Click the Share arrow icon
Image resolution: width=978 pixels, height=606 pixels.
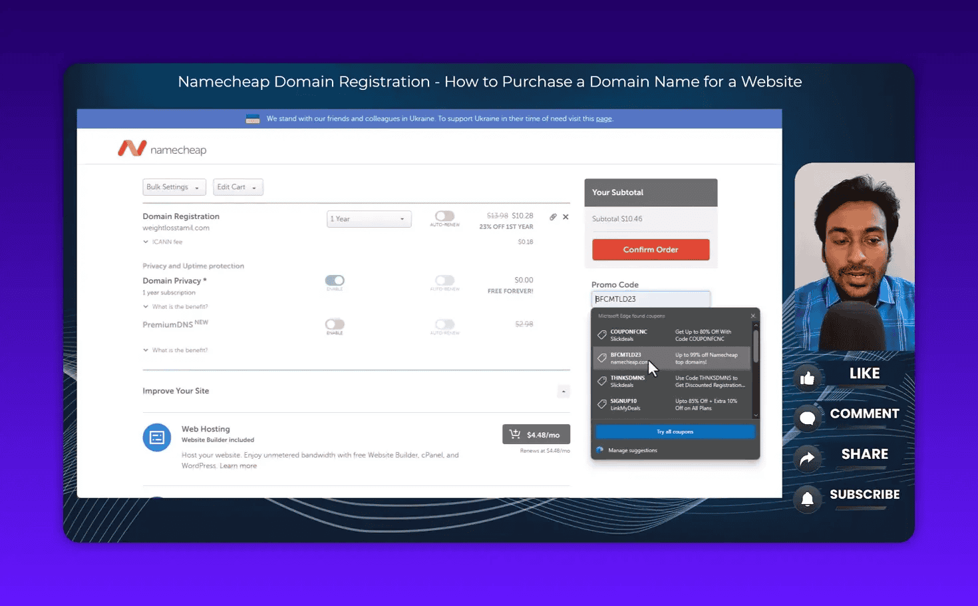coord(808,459)
